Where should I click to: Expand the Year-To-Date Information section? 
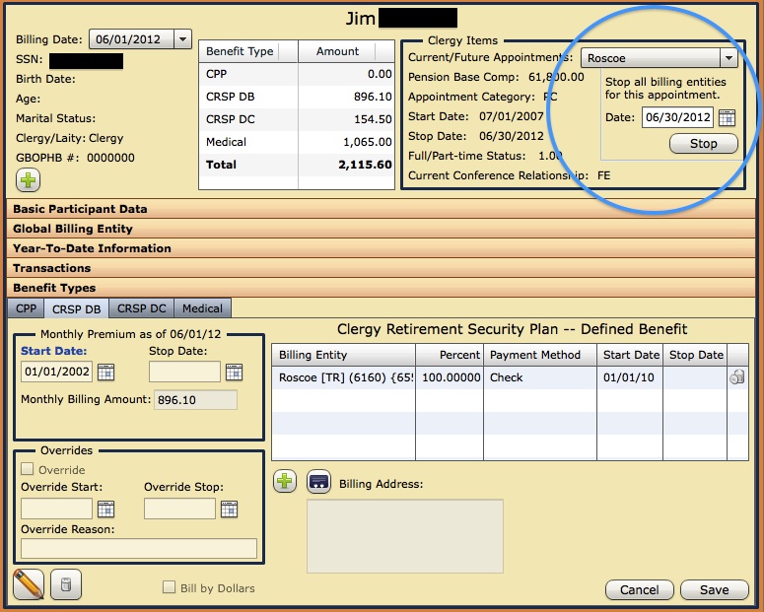381,248
